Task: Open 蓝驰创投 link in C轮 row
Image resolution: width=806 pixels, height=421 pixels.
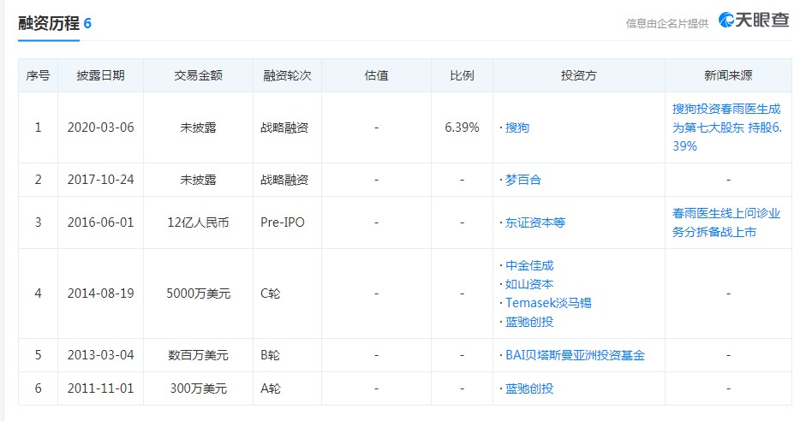Action: pyautogui.click(x=529, y=322)
